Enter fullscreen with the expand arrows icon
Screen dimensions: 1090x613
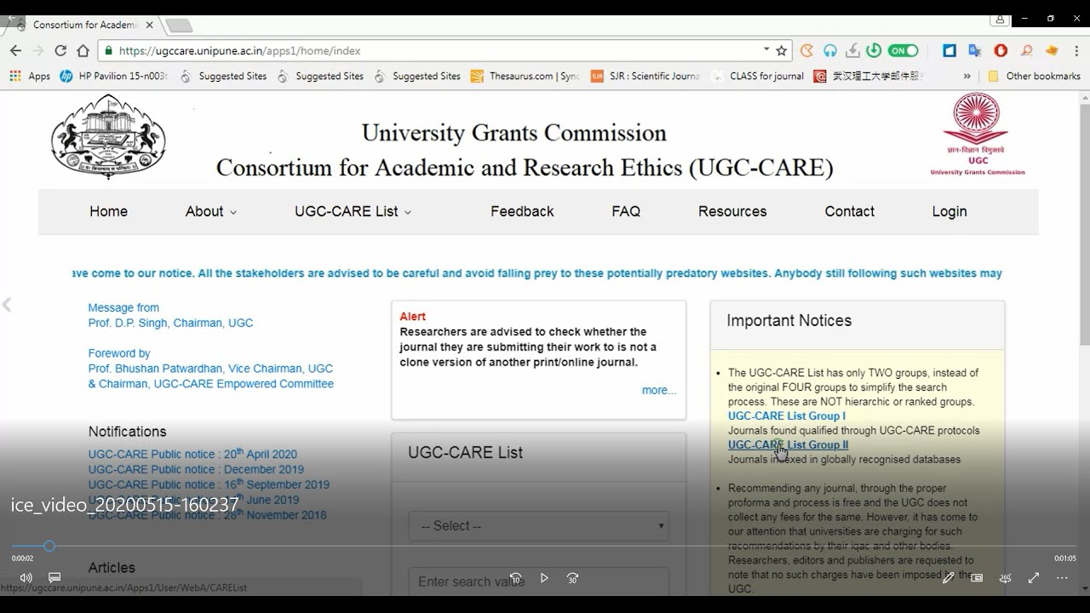pos(1034,578)
